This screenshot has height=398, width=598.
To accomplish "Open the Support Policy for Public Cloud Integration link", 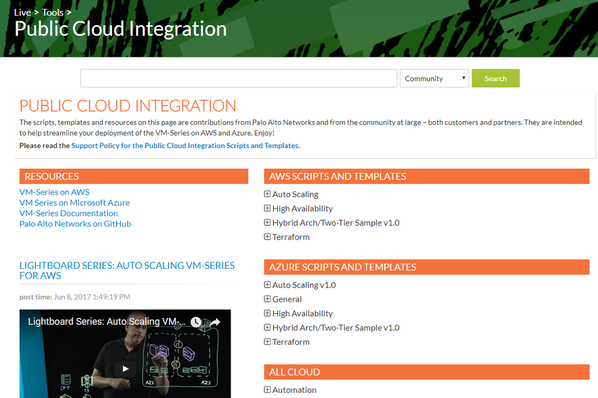I will point(184,145).
